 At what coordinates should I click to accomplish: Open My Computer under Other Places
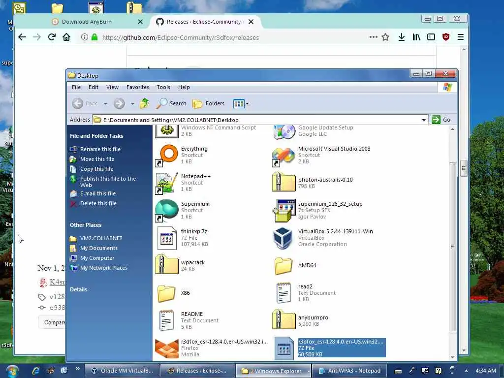(97, 258)
